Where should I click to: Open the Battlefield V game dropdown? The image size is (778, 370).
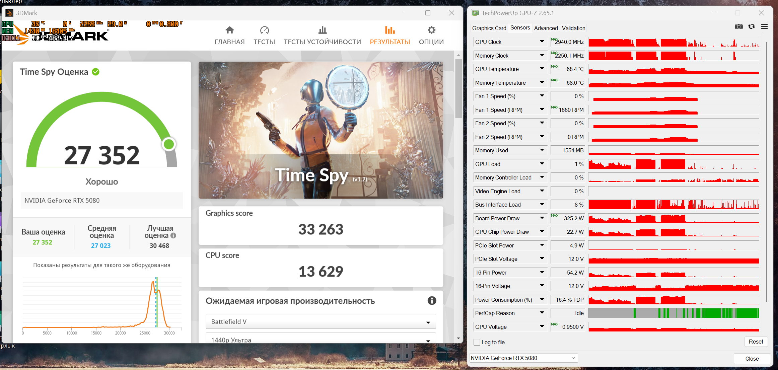[321, 321]
